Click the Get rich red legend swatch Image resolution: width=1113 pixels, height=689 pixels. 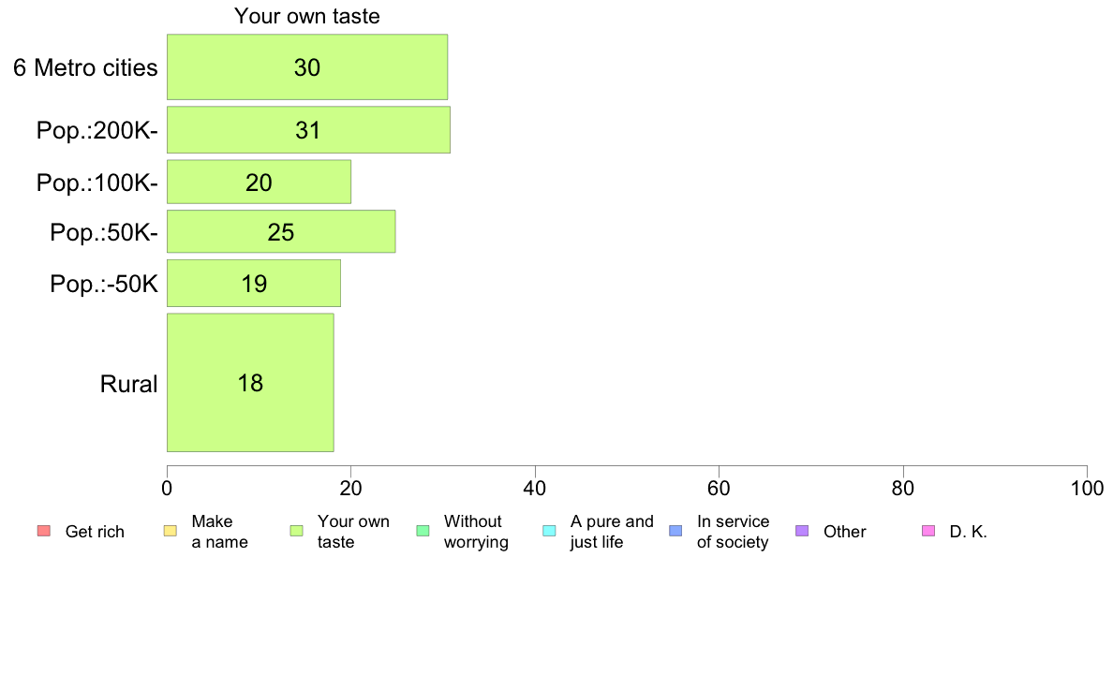pyautogui.click(x=43, y=531)
